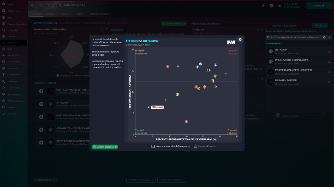Click the Bayern badge at bottom of chart

tap(186, 122)
